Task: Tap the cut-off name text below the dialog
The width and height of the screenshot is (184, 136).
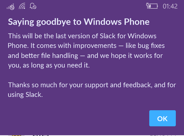Action: [40, 134]
